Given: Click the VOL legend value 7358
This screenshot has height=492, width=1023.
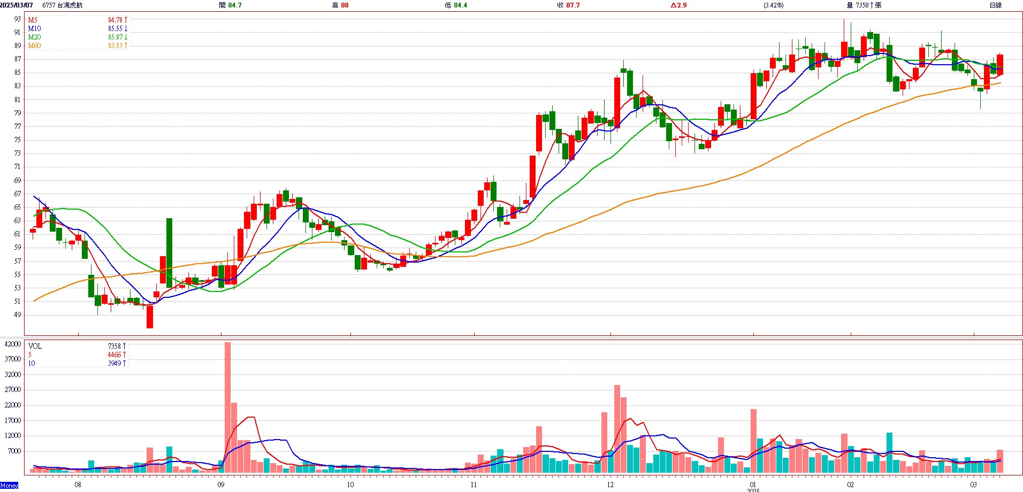Looking at the screenshot, I should [x=114, y=346].
